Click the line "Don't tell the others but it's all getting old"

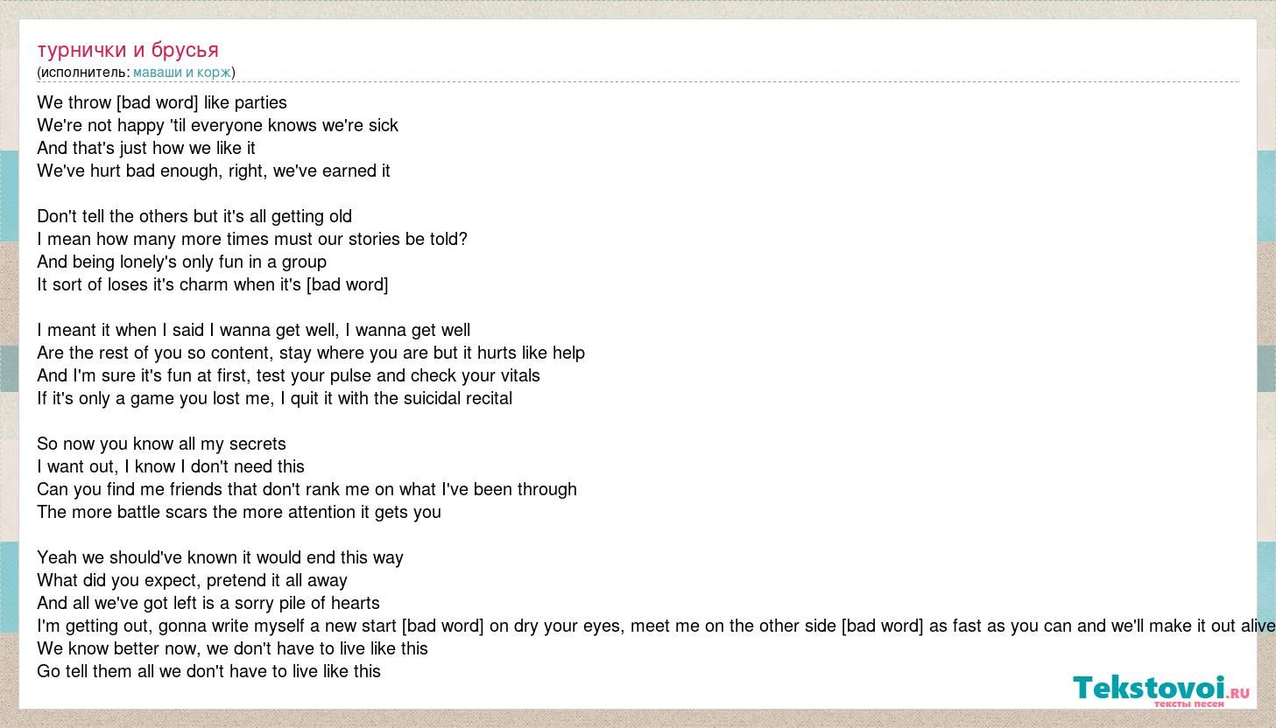click(x=194, y=216)
